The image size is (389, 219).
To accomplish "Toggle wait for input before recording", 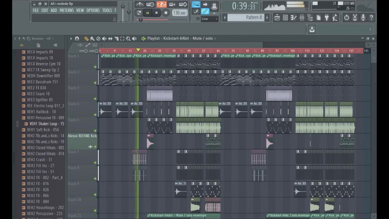I will pos(150,4).
